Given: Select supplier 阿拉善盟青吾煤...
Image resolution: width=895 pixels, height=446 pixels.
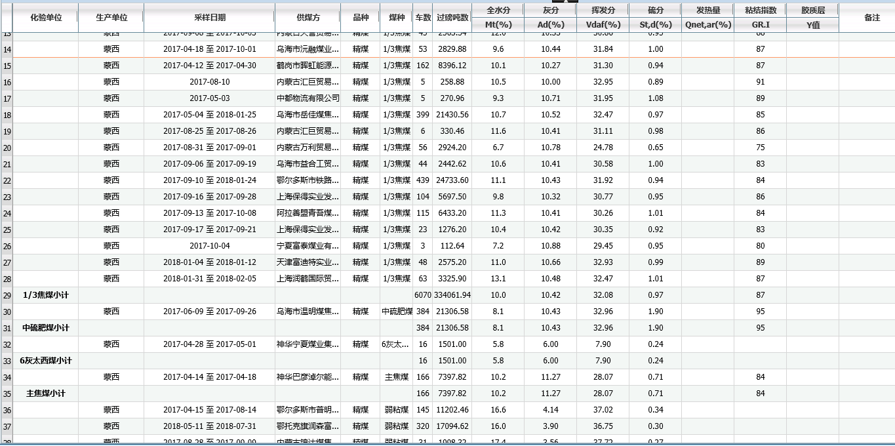Looking at the screenshot, I should click(x=308, y=213).
